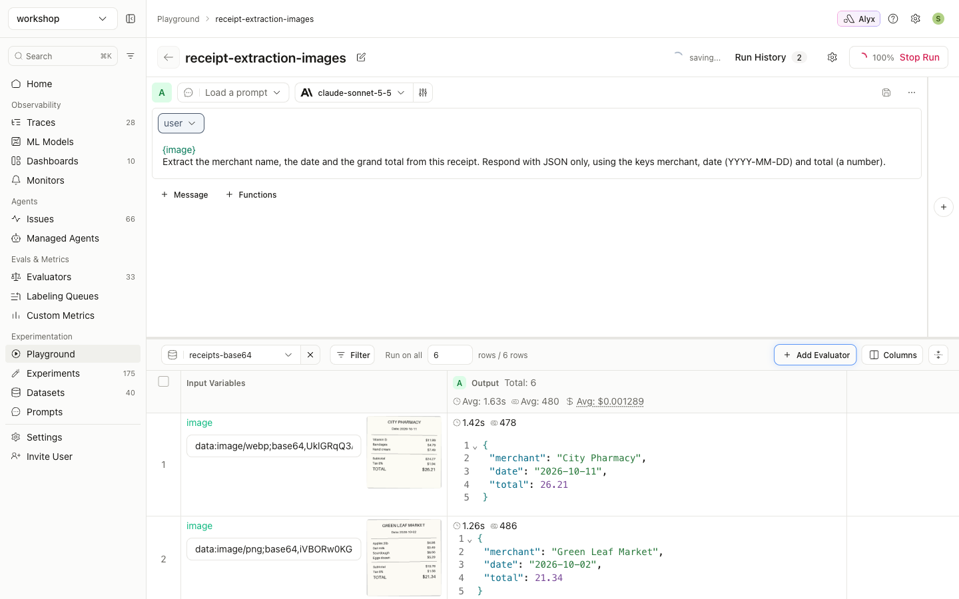
Task: Select all rows checkbox
Action: pos(164,381)
